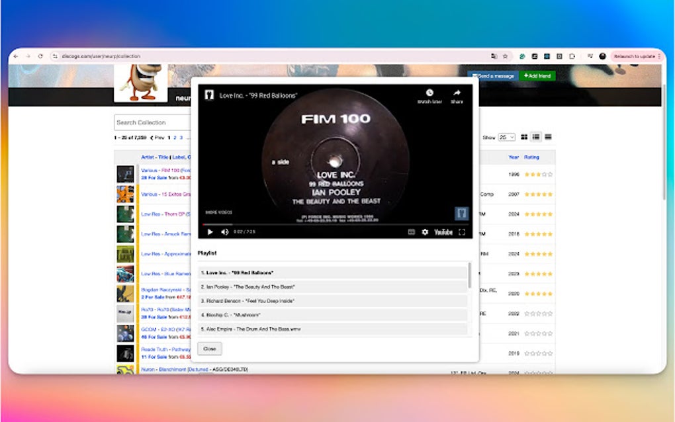
Task: Switch collection to grid view
Action: point(525,137)
